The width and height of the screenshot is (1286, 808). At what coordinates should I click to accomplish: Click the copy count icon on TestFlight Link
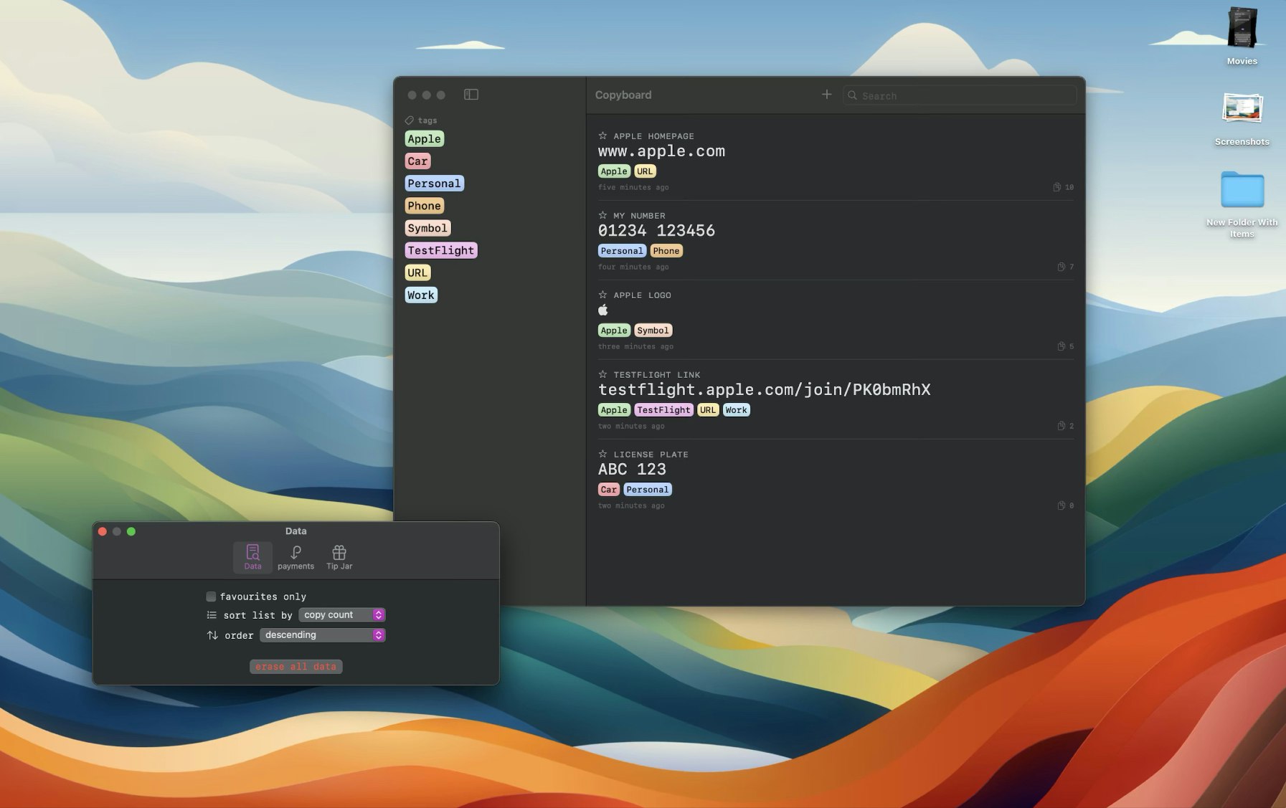coord(1062,426)
